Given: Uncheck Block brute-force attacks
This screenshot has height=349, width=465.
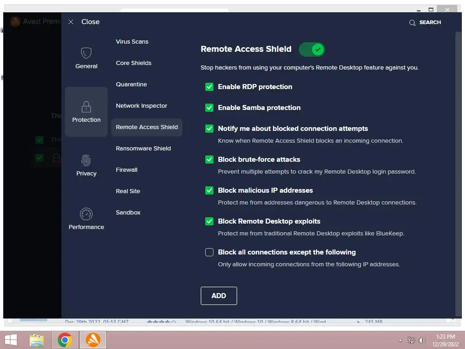Looking at the screenshot, I should (209, 160).
